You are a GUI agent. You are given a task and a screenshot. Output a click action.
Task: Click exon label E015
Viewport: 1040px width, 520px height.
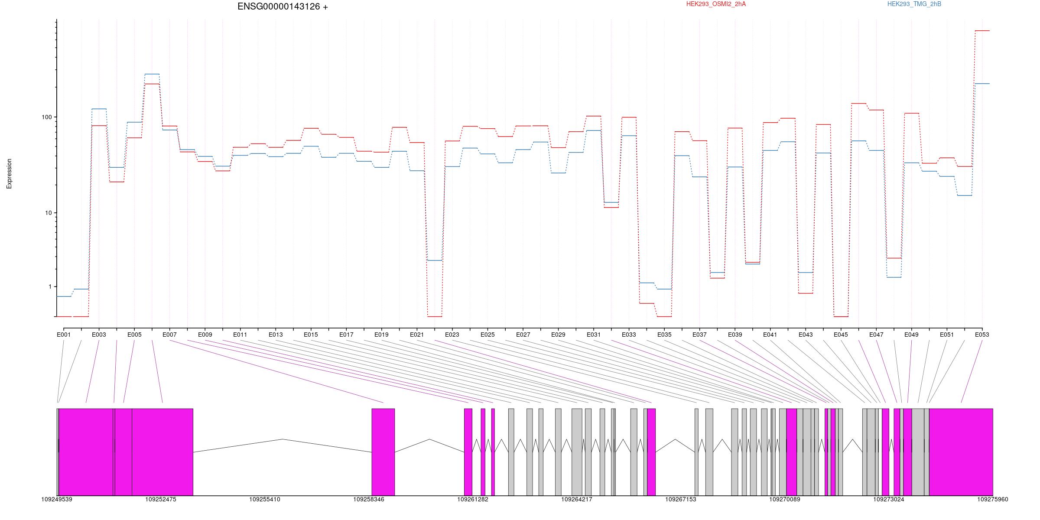(x=311, y=335)
